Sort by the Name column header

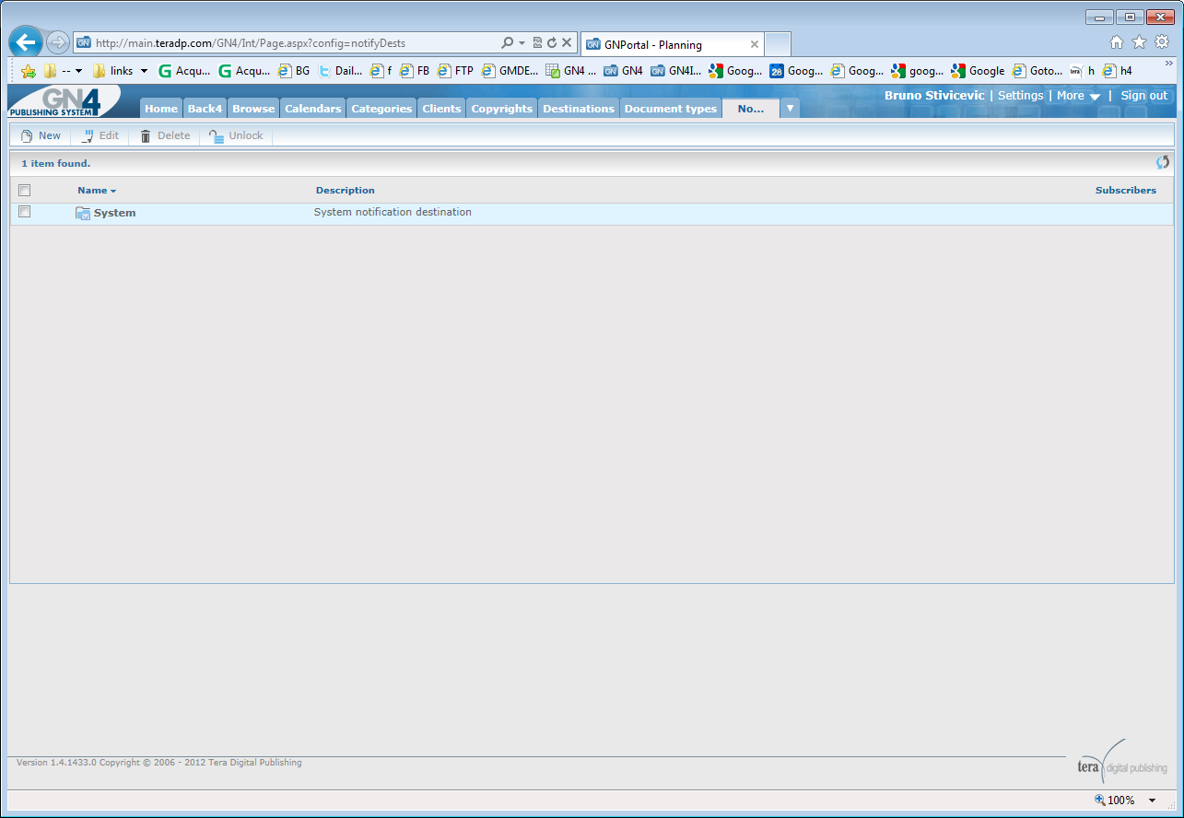pyautogui.click(x=97, y=190)
